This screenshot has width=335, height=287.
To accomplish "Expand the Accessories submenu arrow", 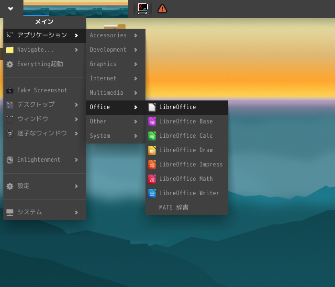I will pyautogui.click(x=135, y=35).
